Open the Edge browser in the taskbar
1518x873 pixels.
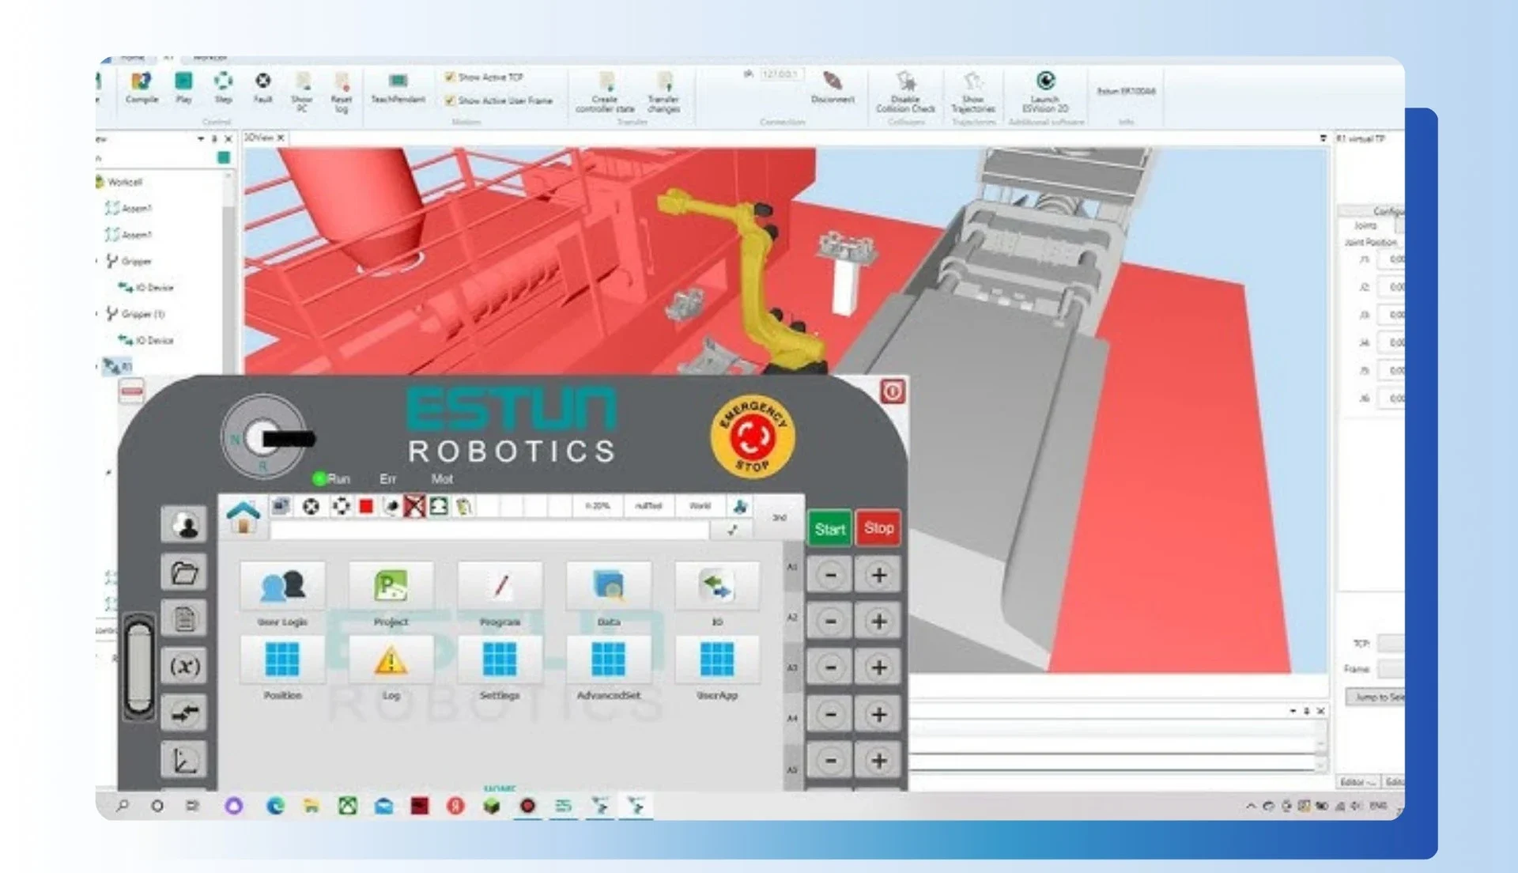click(275, 806)
